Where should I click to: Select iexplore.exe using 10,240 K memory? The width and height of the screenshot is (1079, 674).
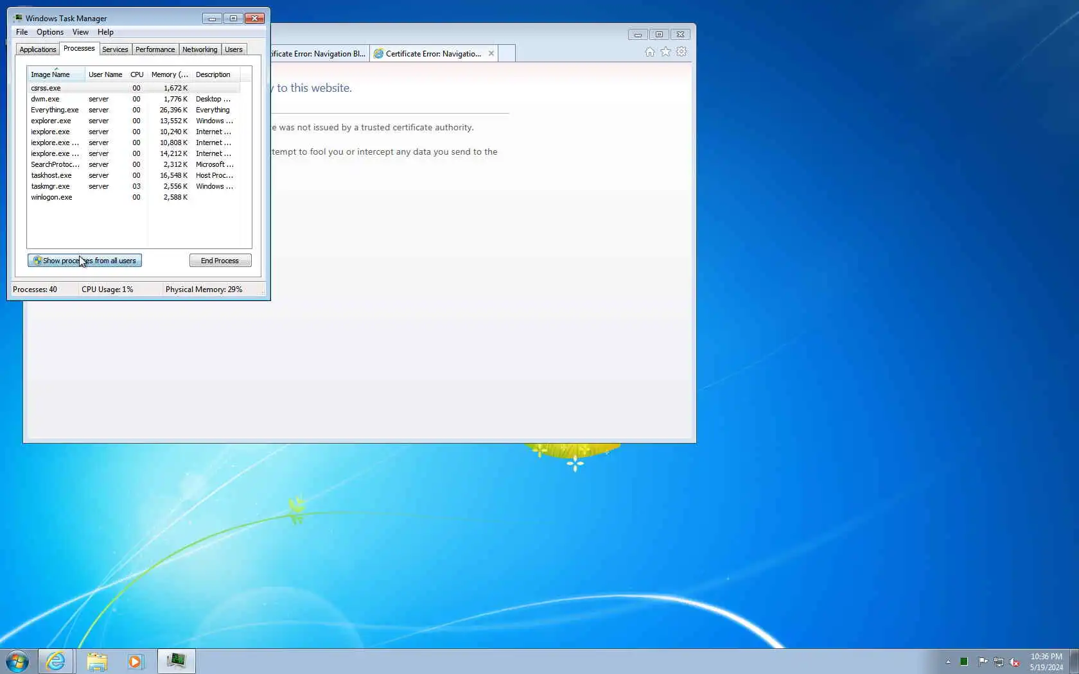coord(134,132)
